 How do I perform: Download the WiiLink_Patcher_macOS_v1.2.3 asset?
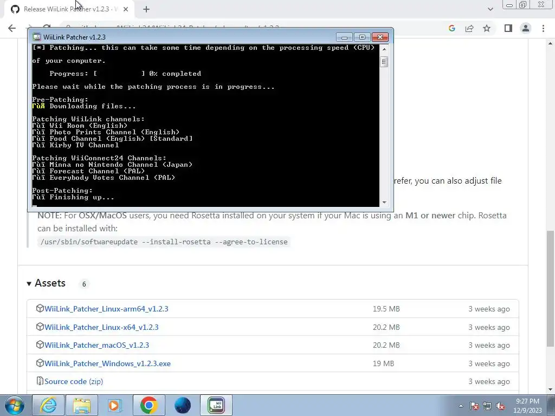[x=96, y=345]
